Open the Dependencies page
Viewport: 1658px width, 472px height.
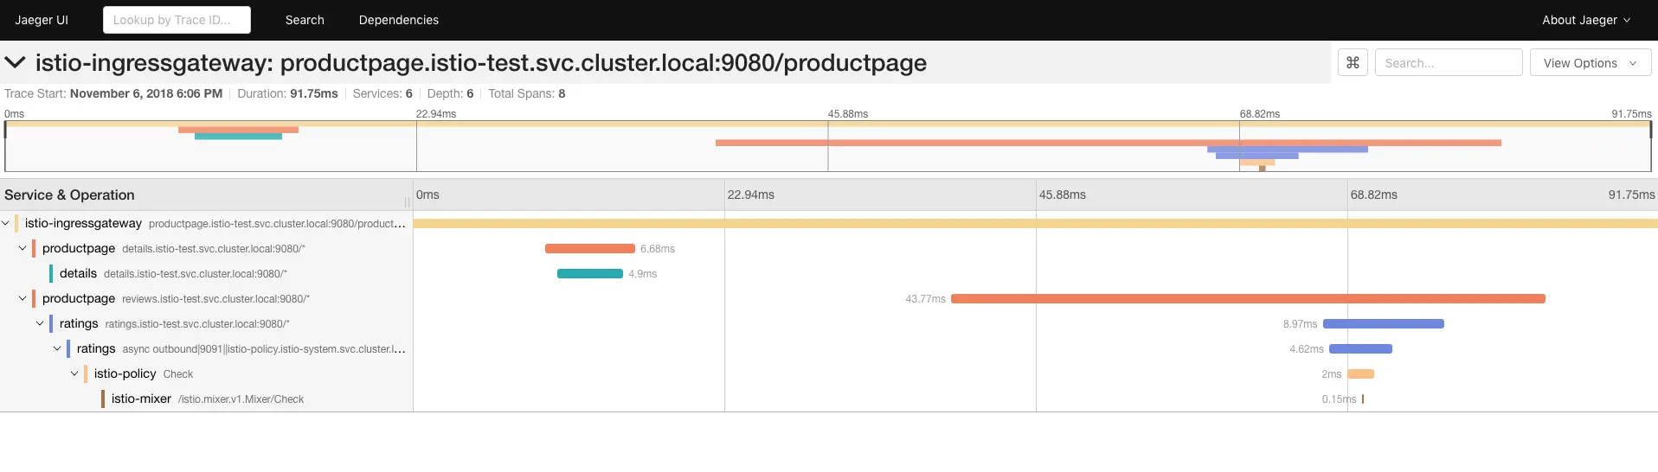click(399, 20)
